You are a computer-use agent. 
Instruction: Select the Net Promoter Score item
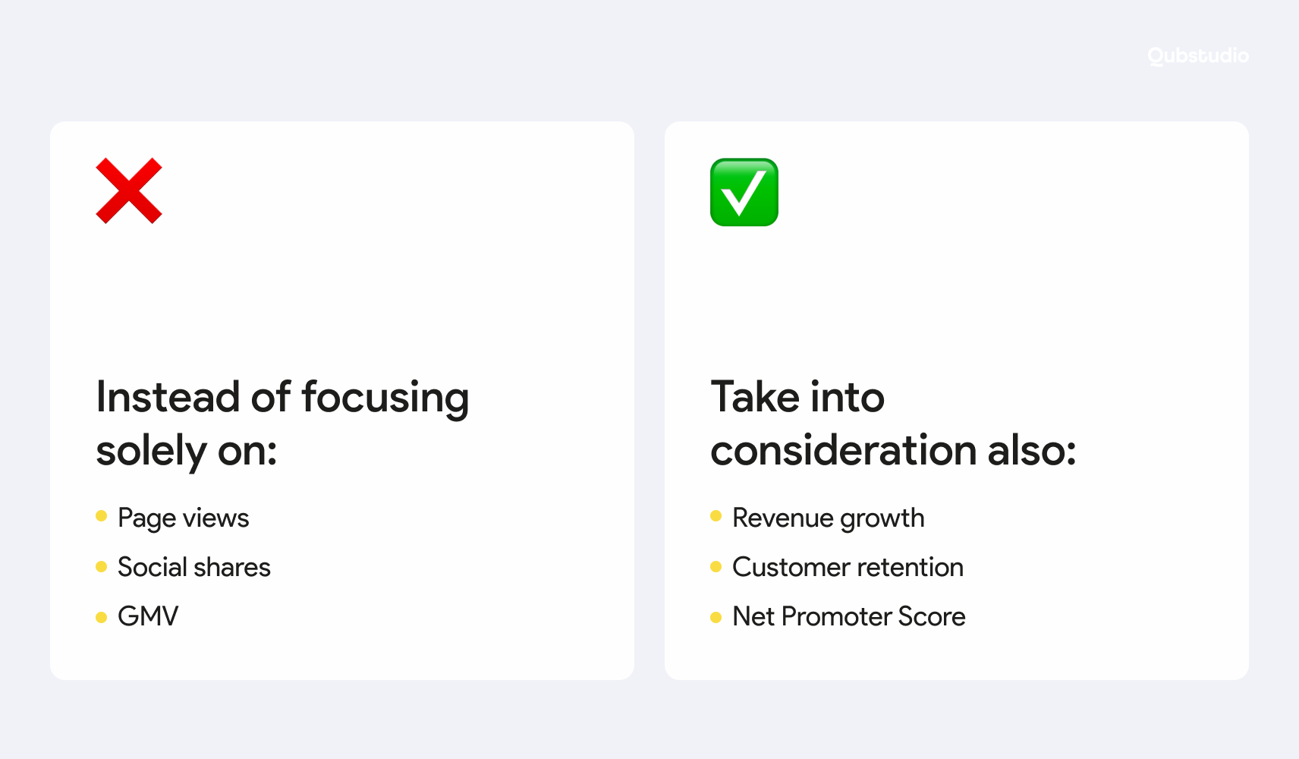[x=849, y=616]
